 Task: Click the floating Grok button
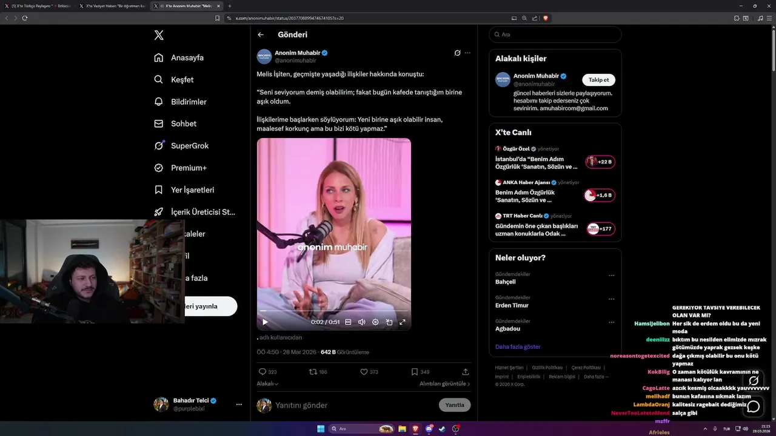[x=754, y=380]
